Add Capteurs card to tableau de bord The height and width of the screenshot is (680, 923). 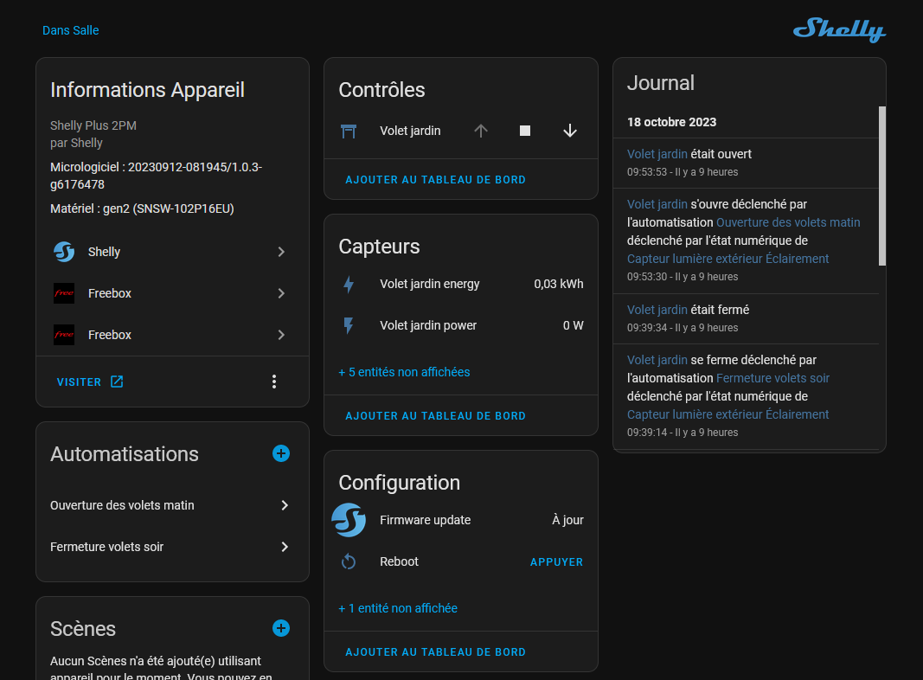click(x=436, y=416)
